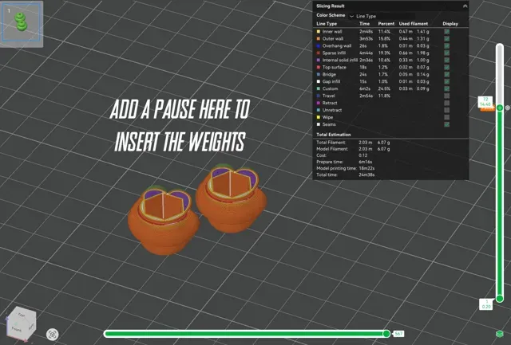Click the orange Outer wall color swatch
This screenshot has height=345, width=511.
point(319,39)
